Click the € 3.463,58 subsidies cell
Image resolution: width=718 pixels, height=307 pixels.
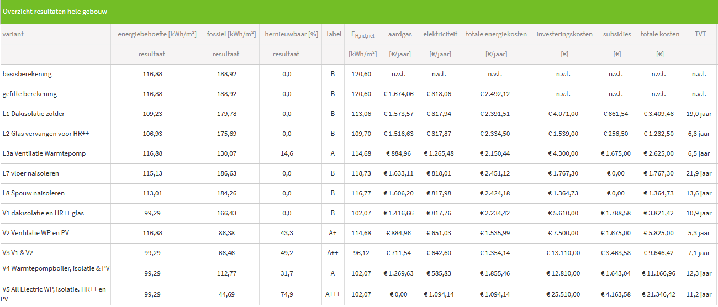click(616, 253)
